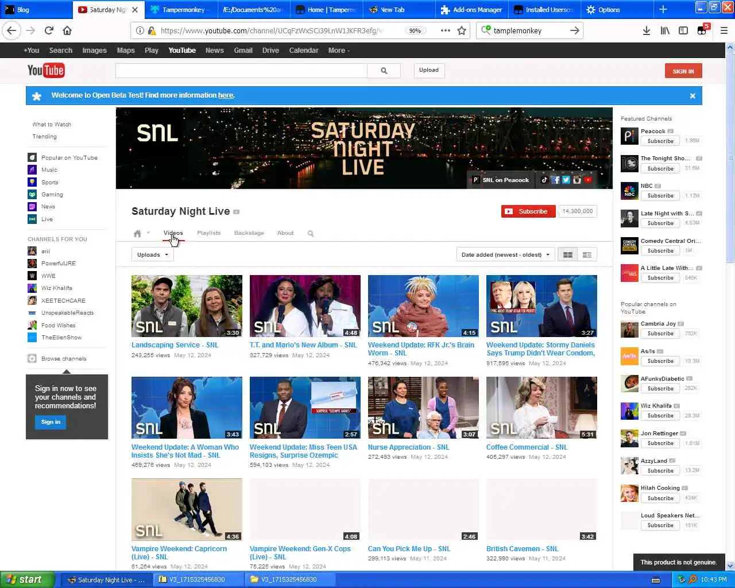Open the Date added sort dropdown
735x588 pixels.
tap(505, 254)
